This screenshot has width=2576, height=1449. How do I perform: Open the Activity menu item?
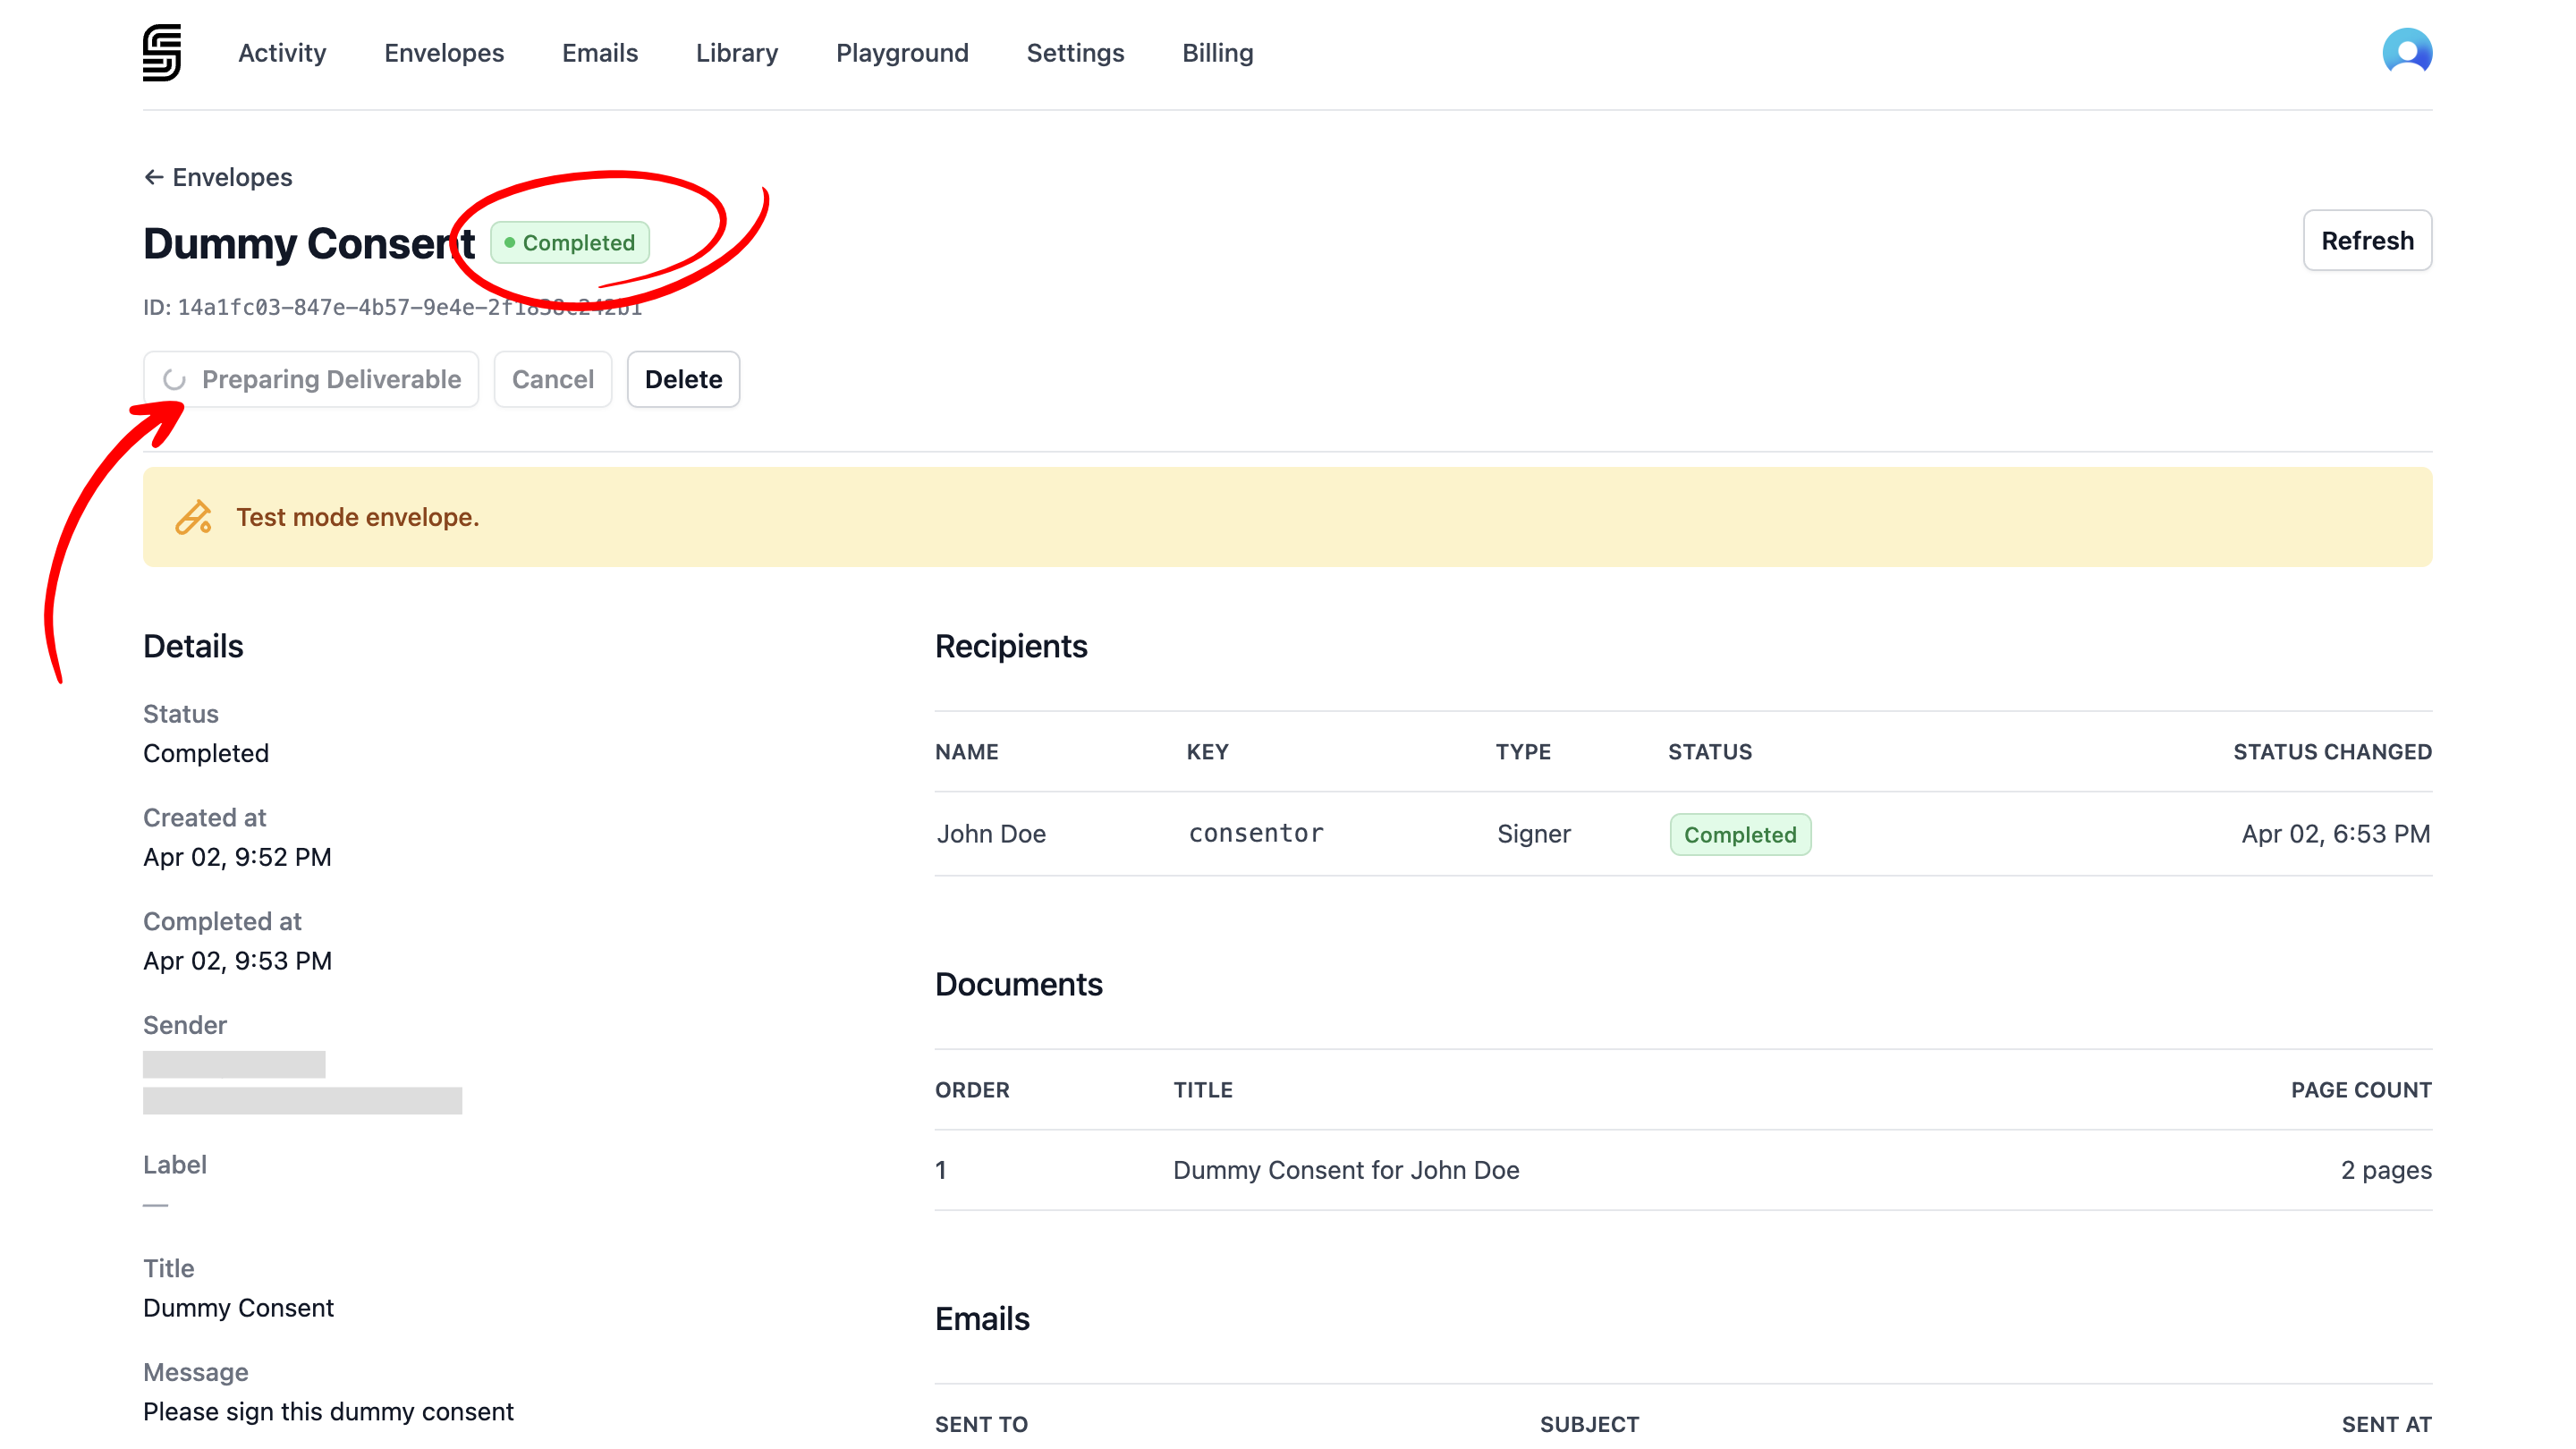coord(281,53)
